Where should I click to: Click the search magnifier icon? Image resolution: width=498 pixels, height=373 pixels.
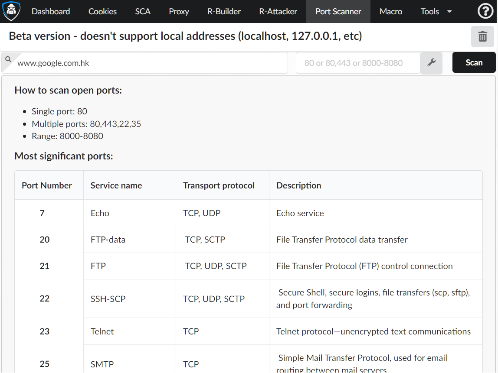pyautogui.click(x=8, y=59)
